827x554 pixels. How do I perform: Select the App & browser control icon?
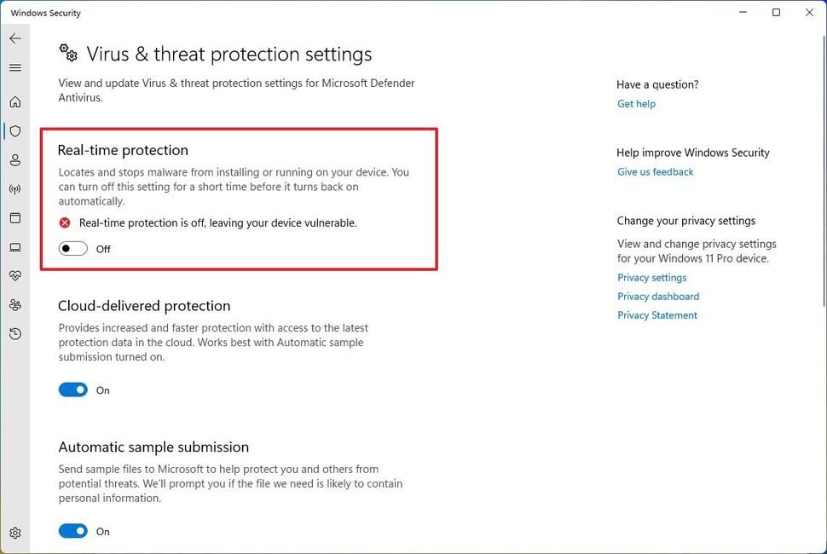(15, 218)
